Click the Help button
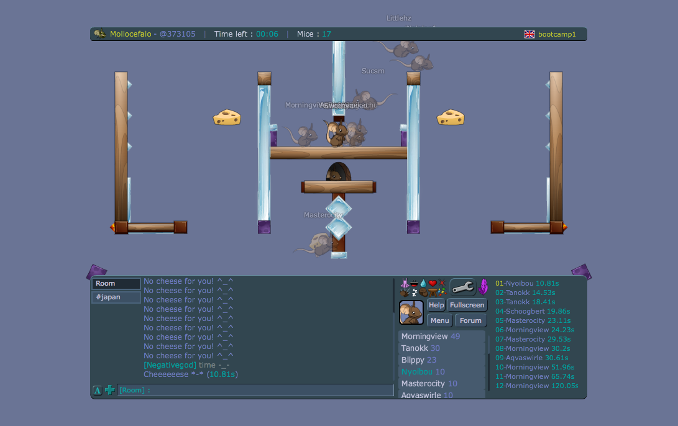The height and width of the screenshot is (426, 678). [x=436, y=305]
